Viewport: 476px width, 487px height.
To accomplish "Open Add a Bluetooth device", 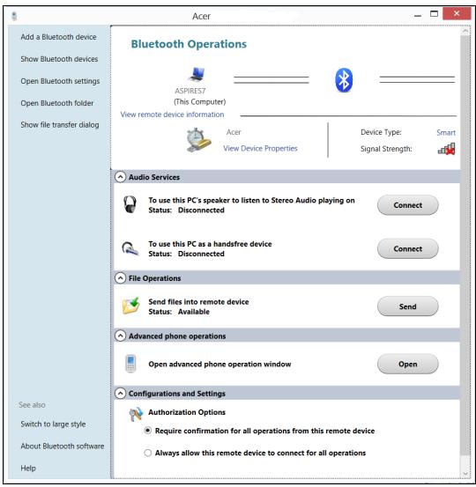I will coord(58,37).
